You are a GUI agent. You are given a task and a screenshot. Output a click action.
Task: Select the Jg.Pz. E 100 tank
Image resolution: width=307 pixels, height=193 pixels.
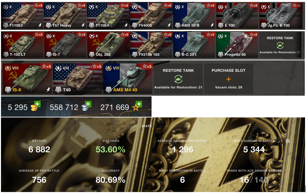point(280,16)
